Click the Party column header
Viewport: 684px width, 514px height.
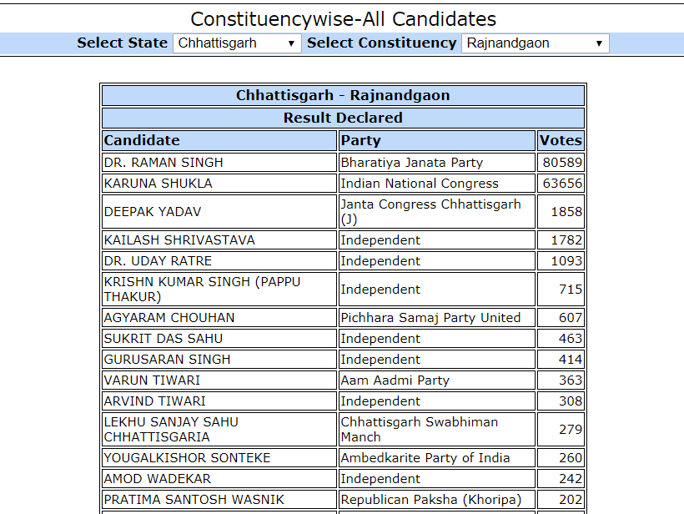tap(436, 140)
